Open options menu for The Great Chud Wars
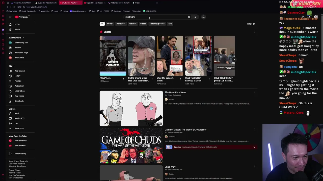Viewport: 323px width, 181px height. pos(255,92)
